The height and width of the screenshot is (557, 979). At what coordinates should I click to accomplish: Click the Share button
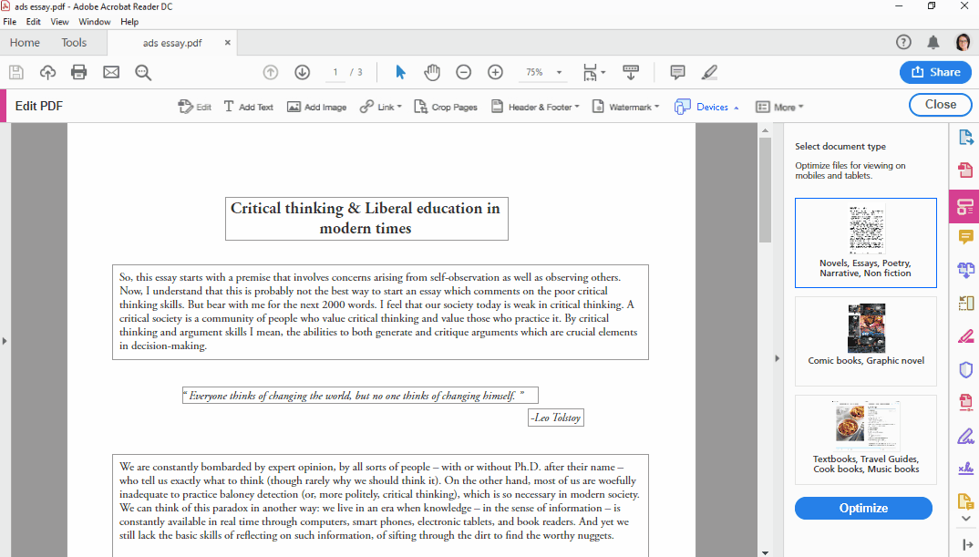click(x=935, y=72)
